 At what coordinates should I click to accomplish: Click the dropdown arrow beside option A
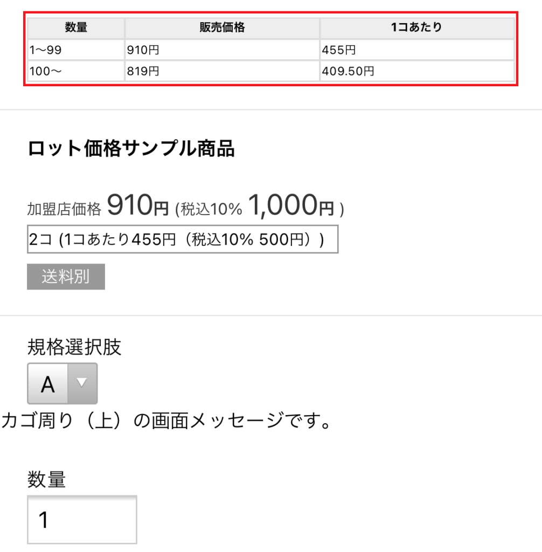pyautogui.click(x=82, y=383)
